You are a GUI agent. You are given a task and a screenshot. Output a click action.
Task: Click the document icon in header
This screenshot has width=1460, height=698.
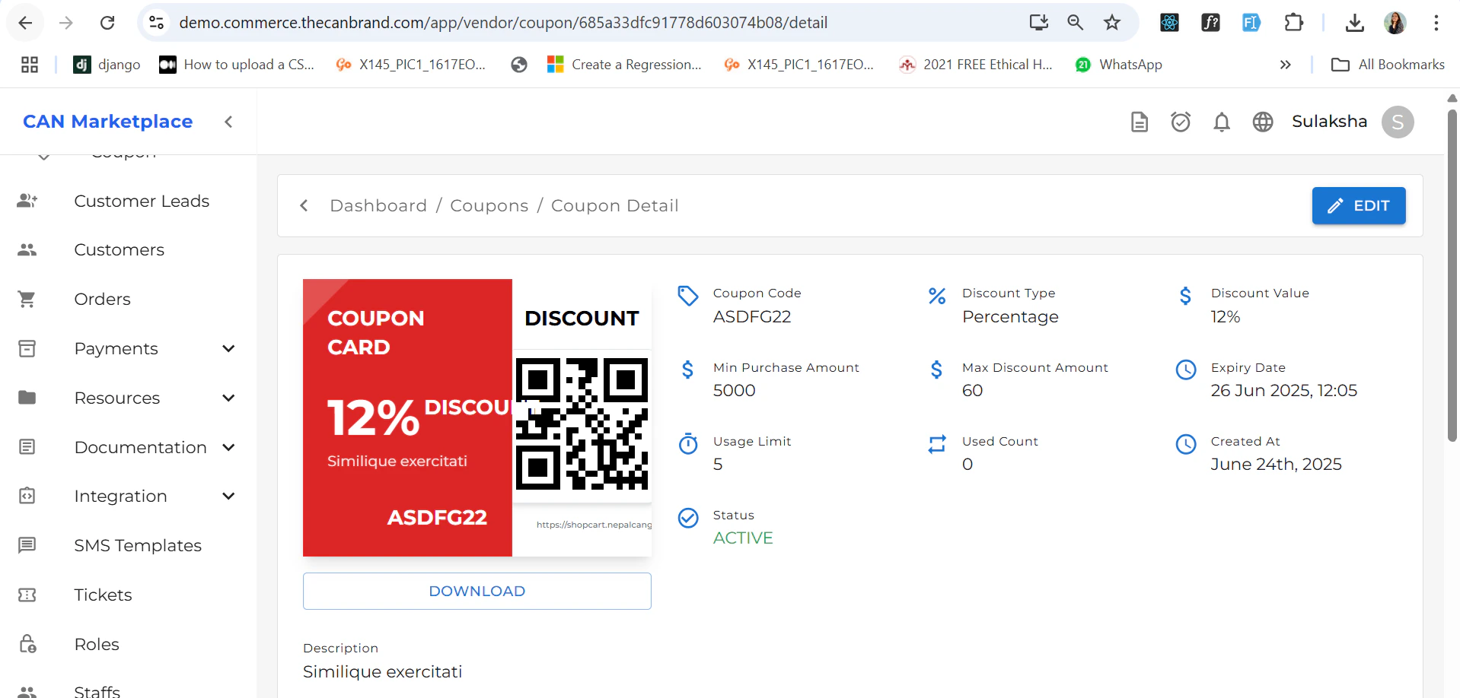[1140, 122]
